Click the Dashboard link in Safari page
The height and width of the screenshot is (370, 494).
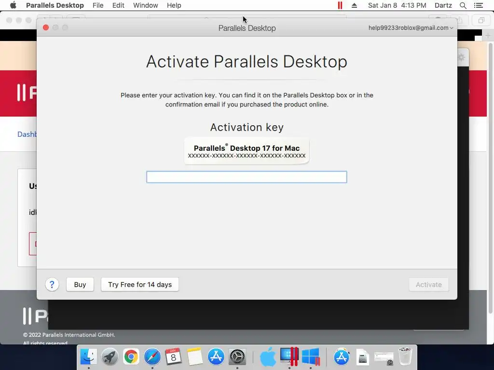[x=27, y=134]
